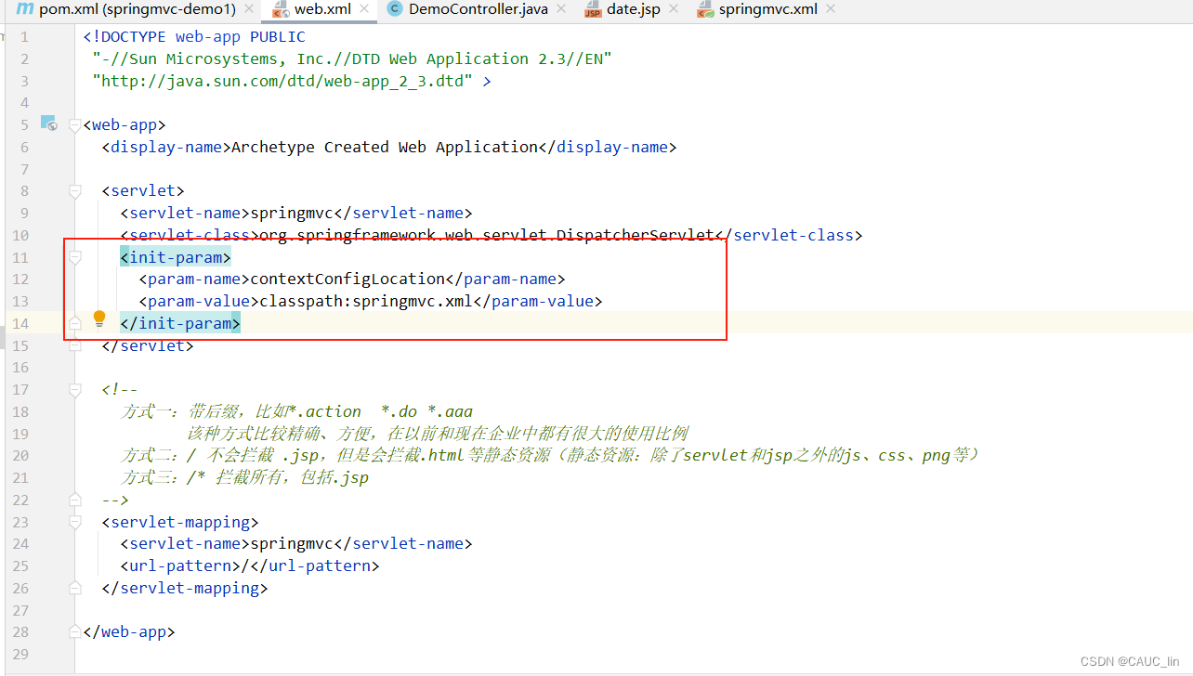
Task: Close the web.xml tab
Action: pos(364,9)
